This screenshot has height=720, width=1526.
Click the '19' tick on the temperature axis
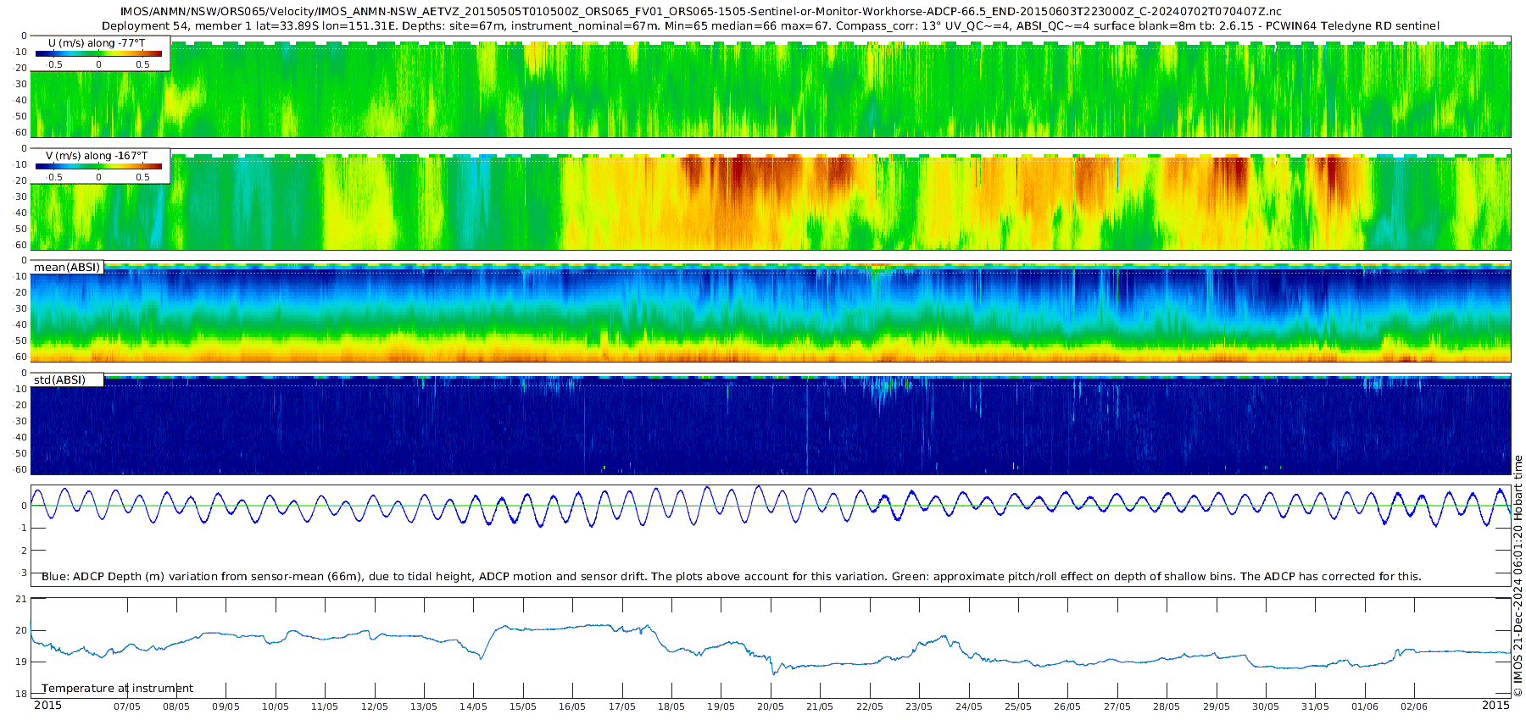(x=22, y=662)
